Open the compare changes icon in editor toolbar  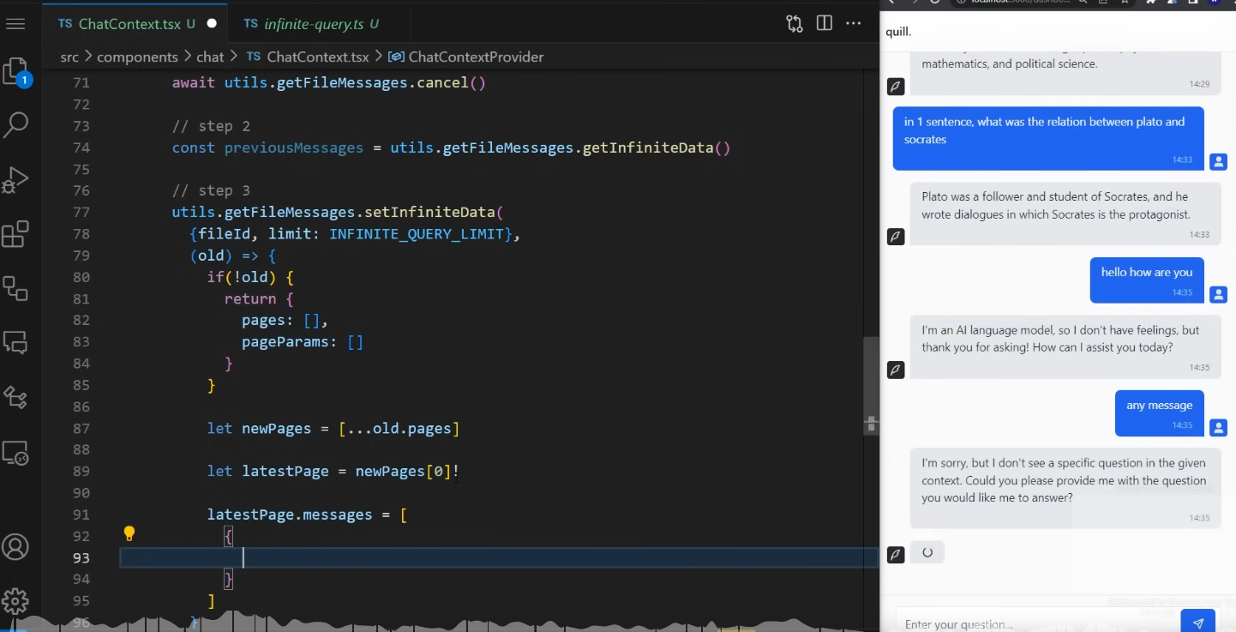pos(795,24)
